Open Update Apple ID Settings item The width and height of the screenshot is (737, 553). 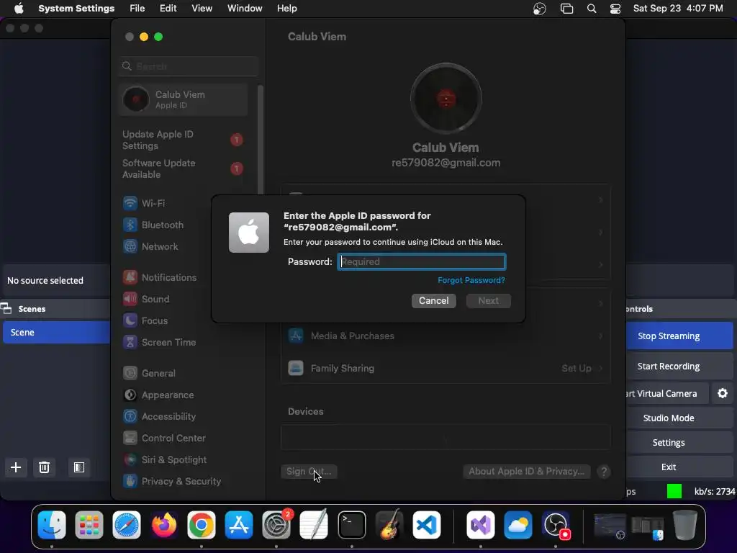pyautogui.click(x=184, y=140)
